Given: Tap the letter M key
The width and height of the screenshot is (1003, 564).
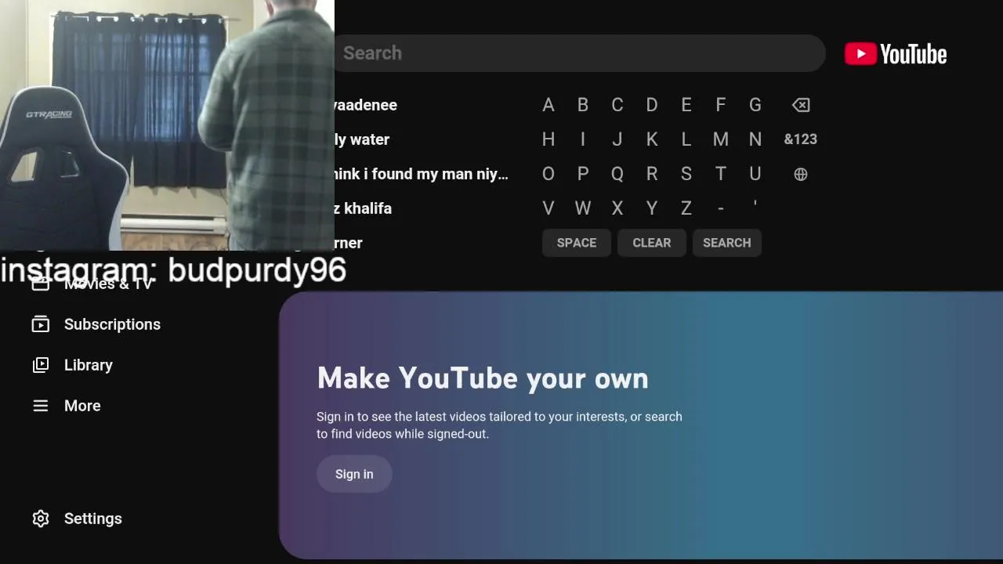Looking at the screenshot, I should [x=721, y=139].
